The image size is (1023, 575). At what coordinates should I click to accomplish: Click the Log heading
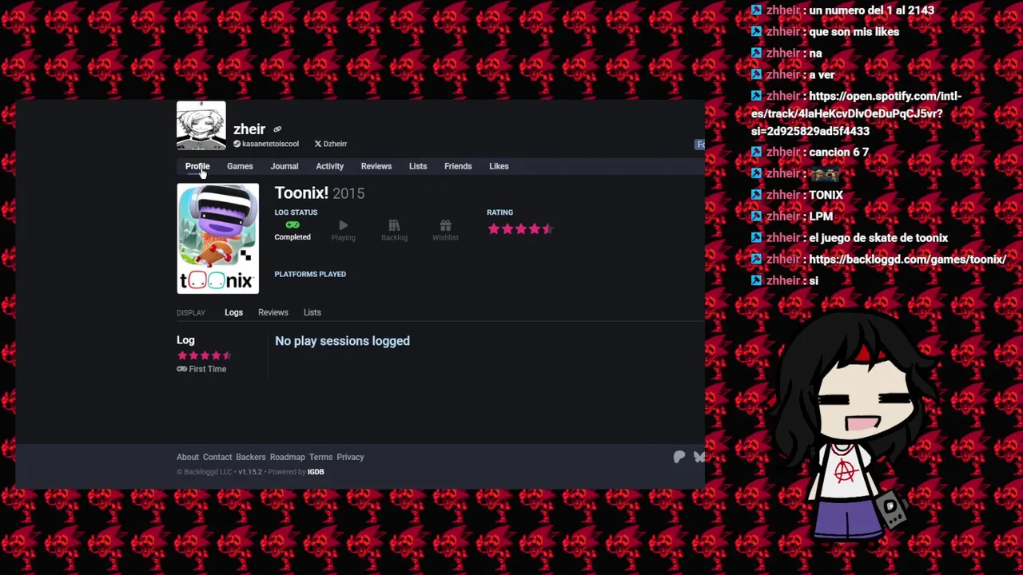tap(185, 340)
